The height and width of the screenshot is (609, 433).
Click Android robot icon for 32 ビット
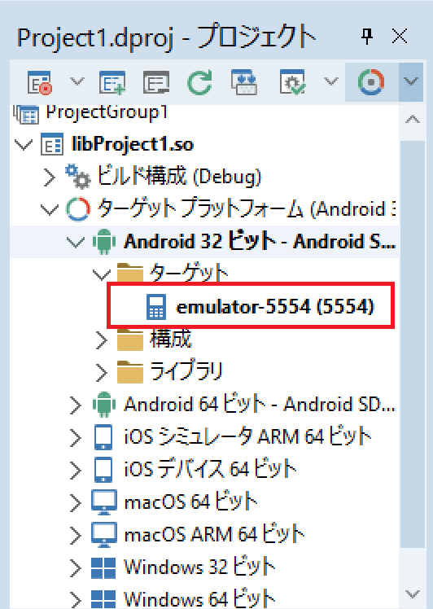coord(104,242)
